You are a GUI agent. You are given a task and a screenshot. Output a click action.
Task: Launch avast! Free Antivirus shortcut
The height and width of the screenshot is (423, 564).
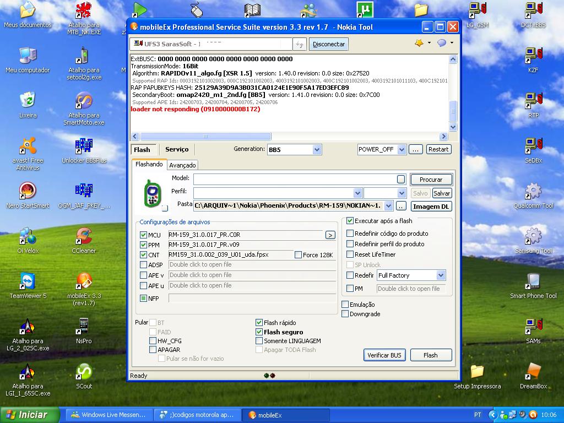click(28, 154)
